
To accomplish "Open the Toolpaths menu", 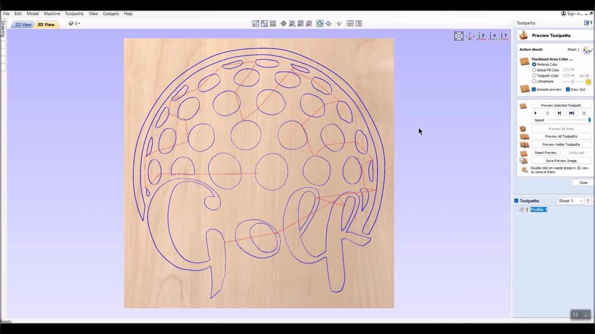I will (74, 14).
